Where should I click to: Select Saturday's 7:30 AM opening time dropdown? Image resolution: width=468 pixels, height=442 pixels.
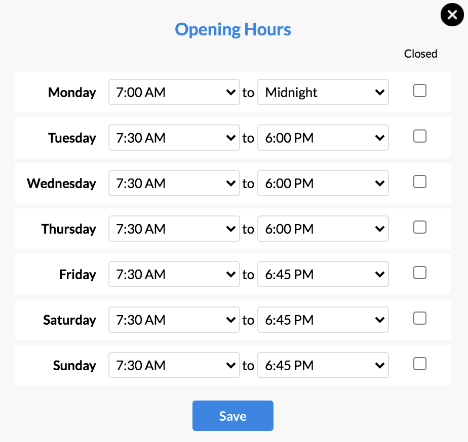(174, 320)
